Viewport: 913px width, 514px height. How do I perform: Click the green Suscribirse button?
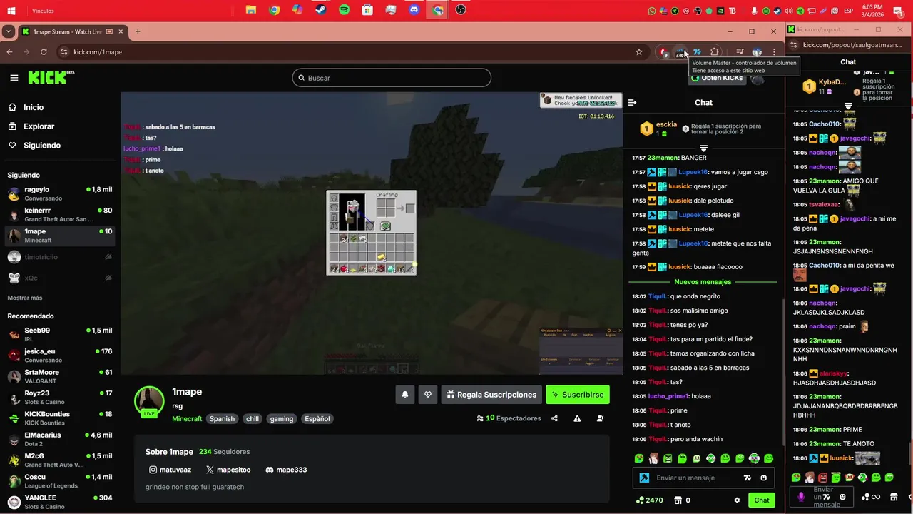click(x=578, y=395)
